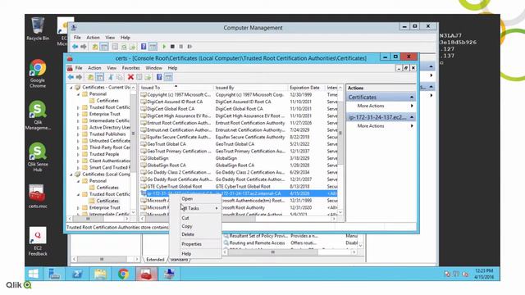Open the Window menu in certs console
The height and width of the screenshot is (295, 525).
(153, 68)
